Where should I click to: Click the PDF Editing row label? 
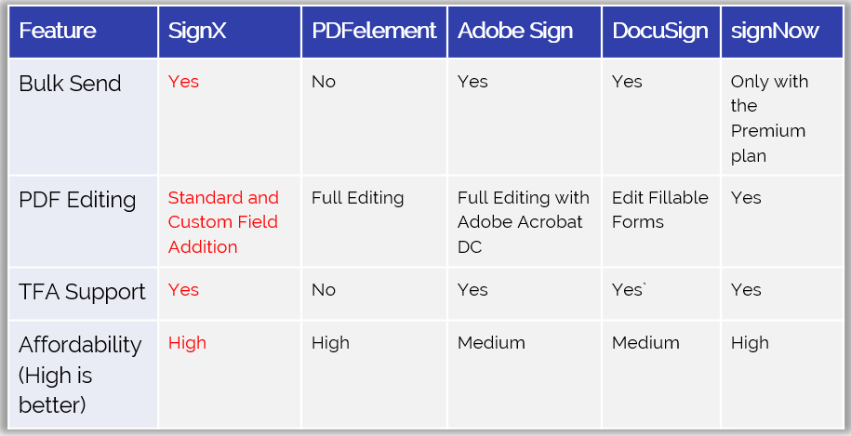click(x=77, y=200)
